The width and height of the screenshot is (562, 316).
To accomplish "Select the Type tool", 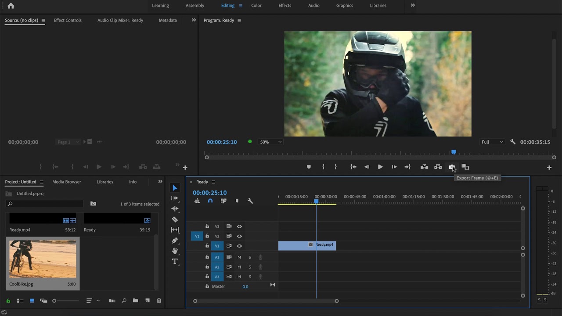I will coord(175,262).
